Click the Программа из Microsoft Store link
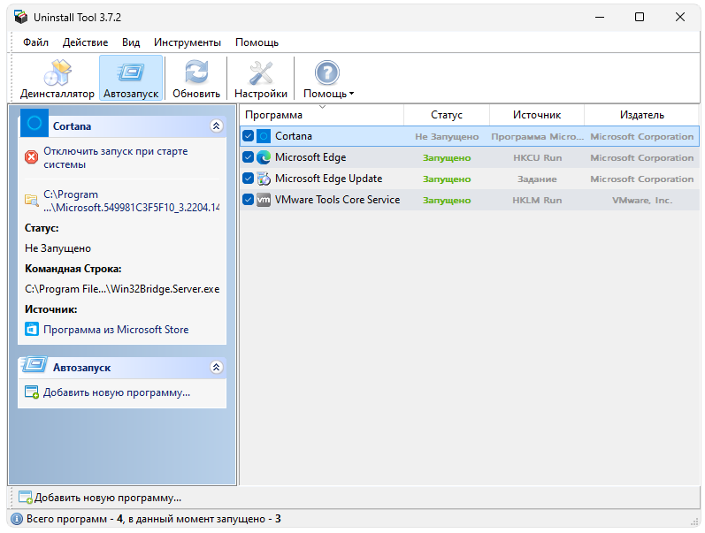 (116, 330)
